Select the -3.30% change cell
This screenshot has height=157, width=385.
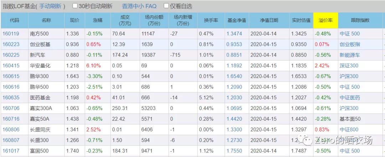point(98,76)
